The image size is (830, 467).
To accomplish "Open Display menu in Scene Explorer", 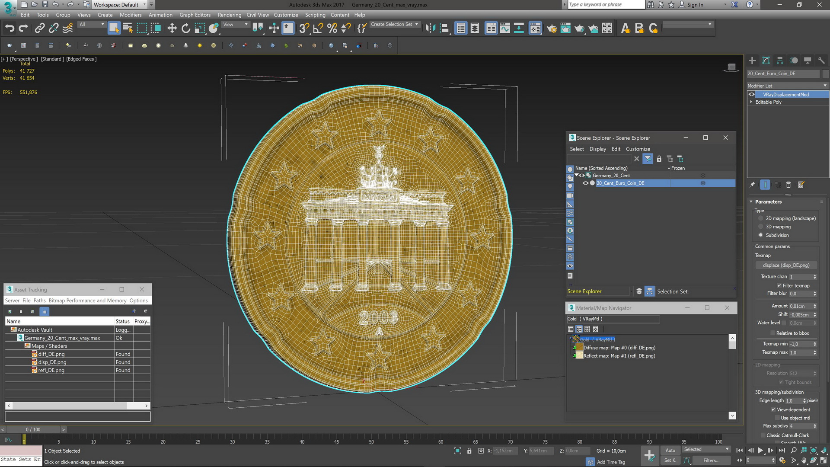I will click(598, 149).
